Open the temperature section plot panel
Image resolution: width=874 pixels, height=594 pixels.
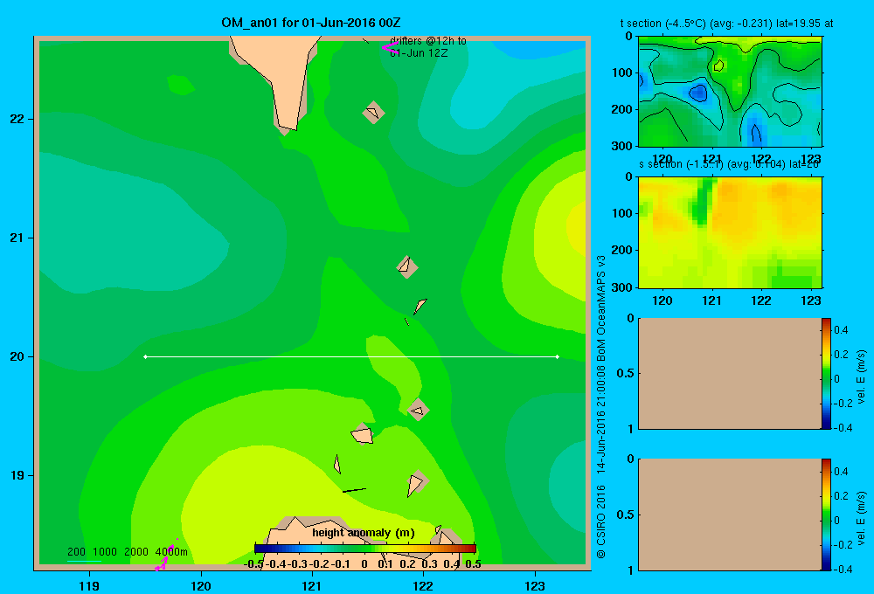(x=730, y=92)
